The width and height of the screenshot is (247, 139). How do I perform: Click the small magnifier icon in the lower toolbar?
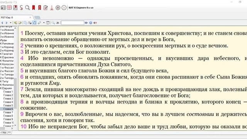[53, 23]
